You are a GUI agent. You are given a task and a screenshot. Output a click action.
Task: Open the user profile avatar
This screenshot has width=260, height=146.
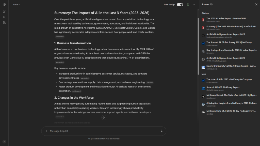[4, 141]
